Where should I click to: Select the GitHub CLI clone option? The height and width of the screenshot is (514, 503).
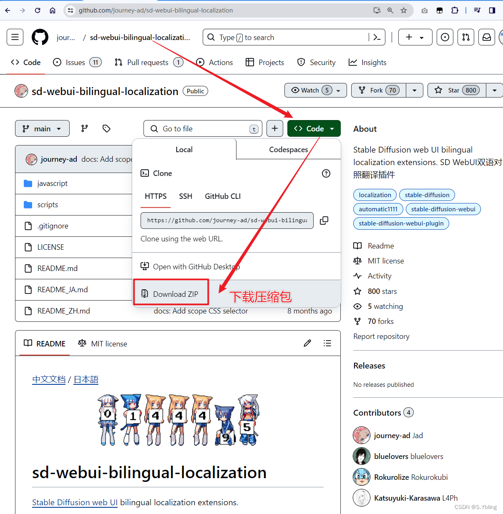click(x=223, y=196)
